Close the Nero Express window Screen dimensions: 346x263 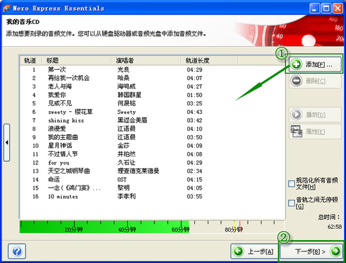(x=337, y=9)
